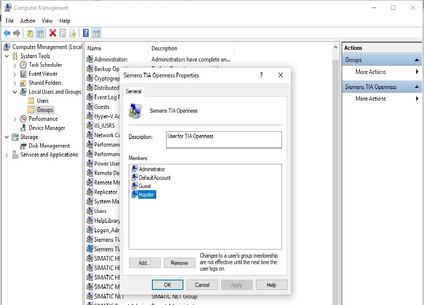The width and height of the screenshot is (424, 305).
Task: Click the Back arrow toolbar icon
Action: pos(7,33)
